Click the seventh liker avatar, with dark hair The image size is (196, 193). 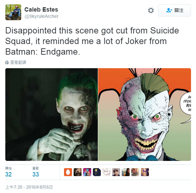pos(126,172)
